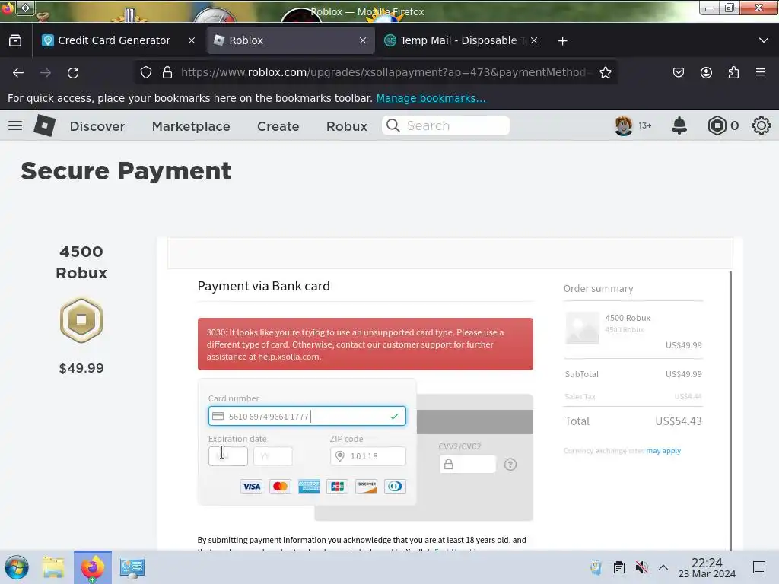Open a new browser tab

(562, 41)
